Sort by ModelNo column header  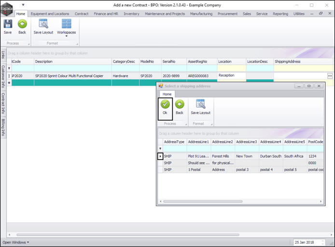(x=150, y=61)
